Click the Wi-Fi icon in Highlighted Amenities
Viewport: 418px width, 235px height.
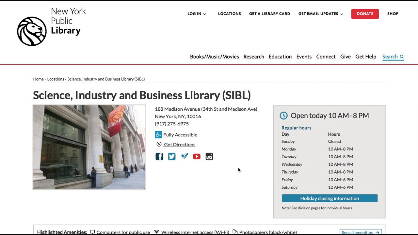click(x=156, y=232)
